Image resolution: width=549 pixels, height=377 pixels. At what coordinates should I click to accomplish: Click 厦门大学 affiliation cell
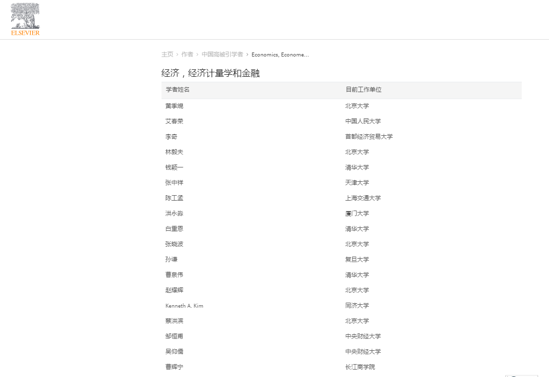click(357, 214)
